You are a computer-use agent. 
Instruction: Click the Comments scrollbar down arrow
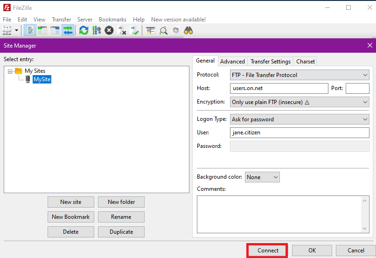click(364, 228)
